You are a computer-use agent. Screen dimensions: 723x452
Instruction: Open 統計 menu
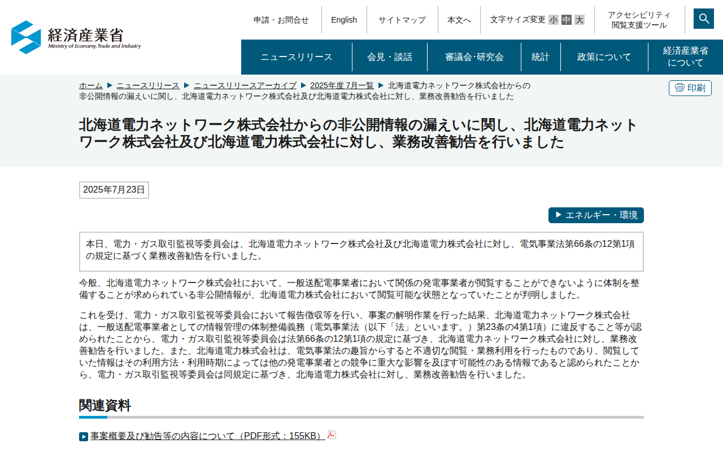541,57
